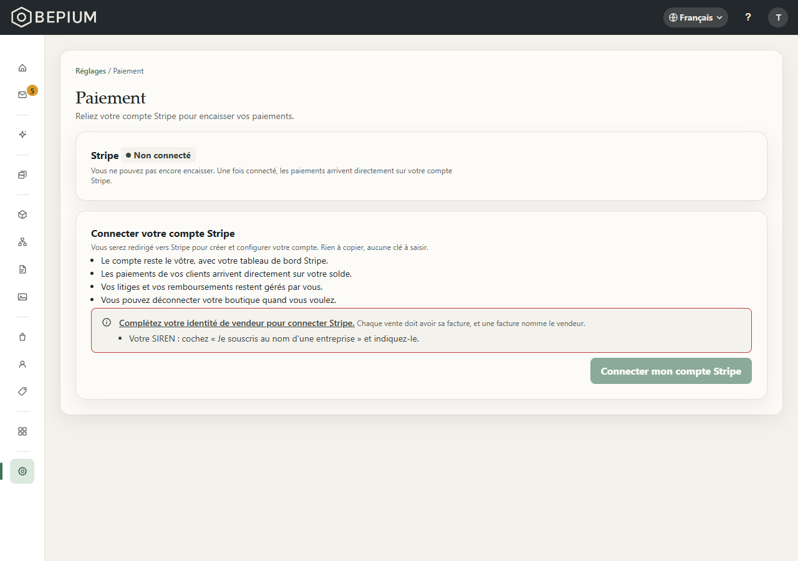Open the box products icon in sidebar
This screenshot has width=798, height=561.
point(22,214)
